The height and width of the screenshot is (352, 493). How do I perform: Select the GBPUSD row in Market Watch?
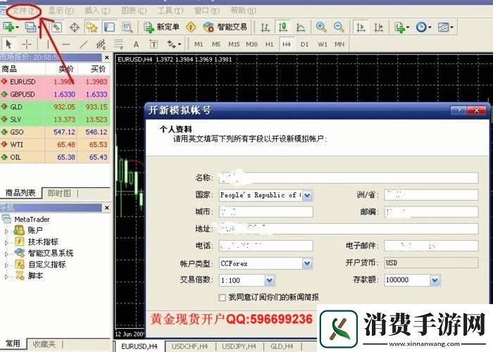[55, 94]
